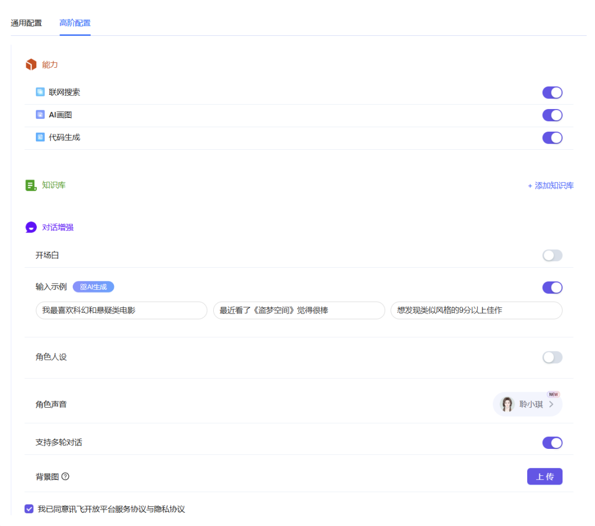Uncheck the 讯飞开放平台 agreement checkbox

coord(29,509)
